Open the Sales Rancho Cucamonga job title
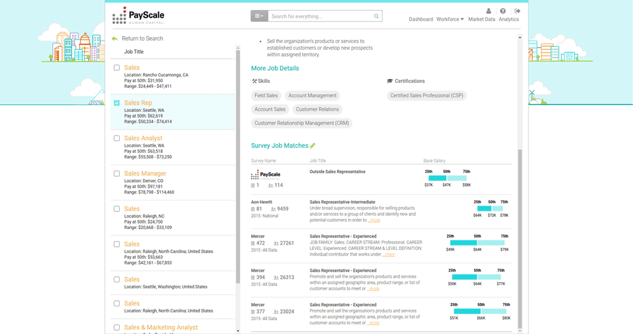This screenshot has height=334, width=633. click(132, 67)
